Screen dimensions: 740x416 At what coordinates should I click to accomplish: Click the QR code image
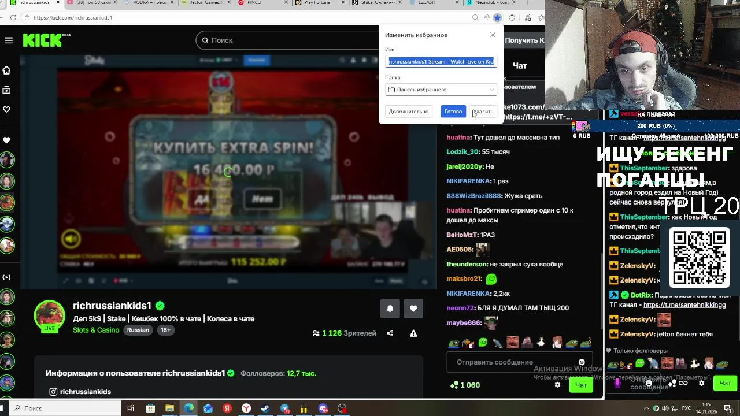pyautogui.click(x=700, y=257)
